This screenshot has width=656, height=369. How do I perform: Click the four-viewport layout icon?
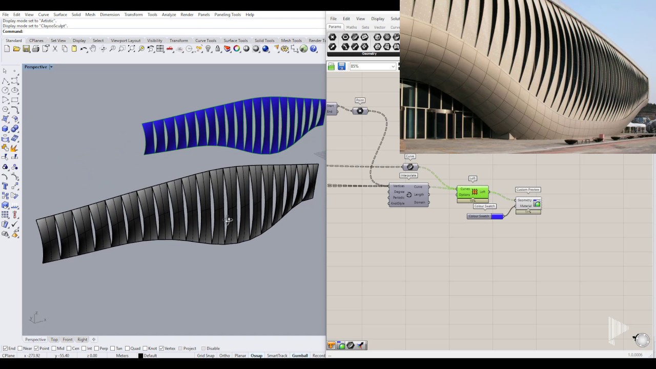160,49
